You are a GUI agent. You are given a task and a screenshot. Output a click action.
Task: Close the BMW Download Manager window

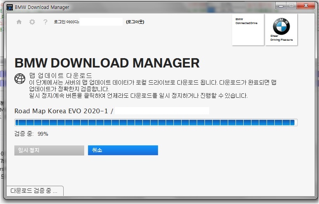306,6
